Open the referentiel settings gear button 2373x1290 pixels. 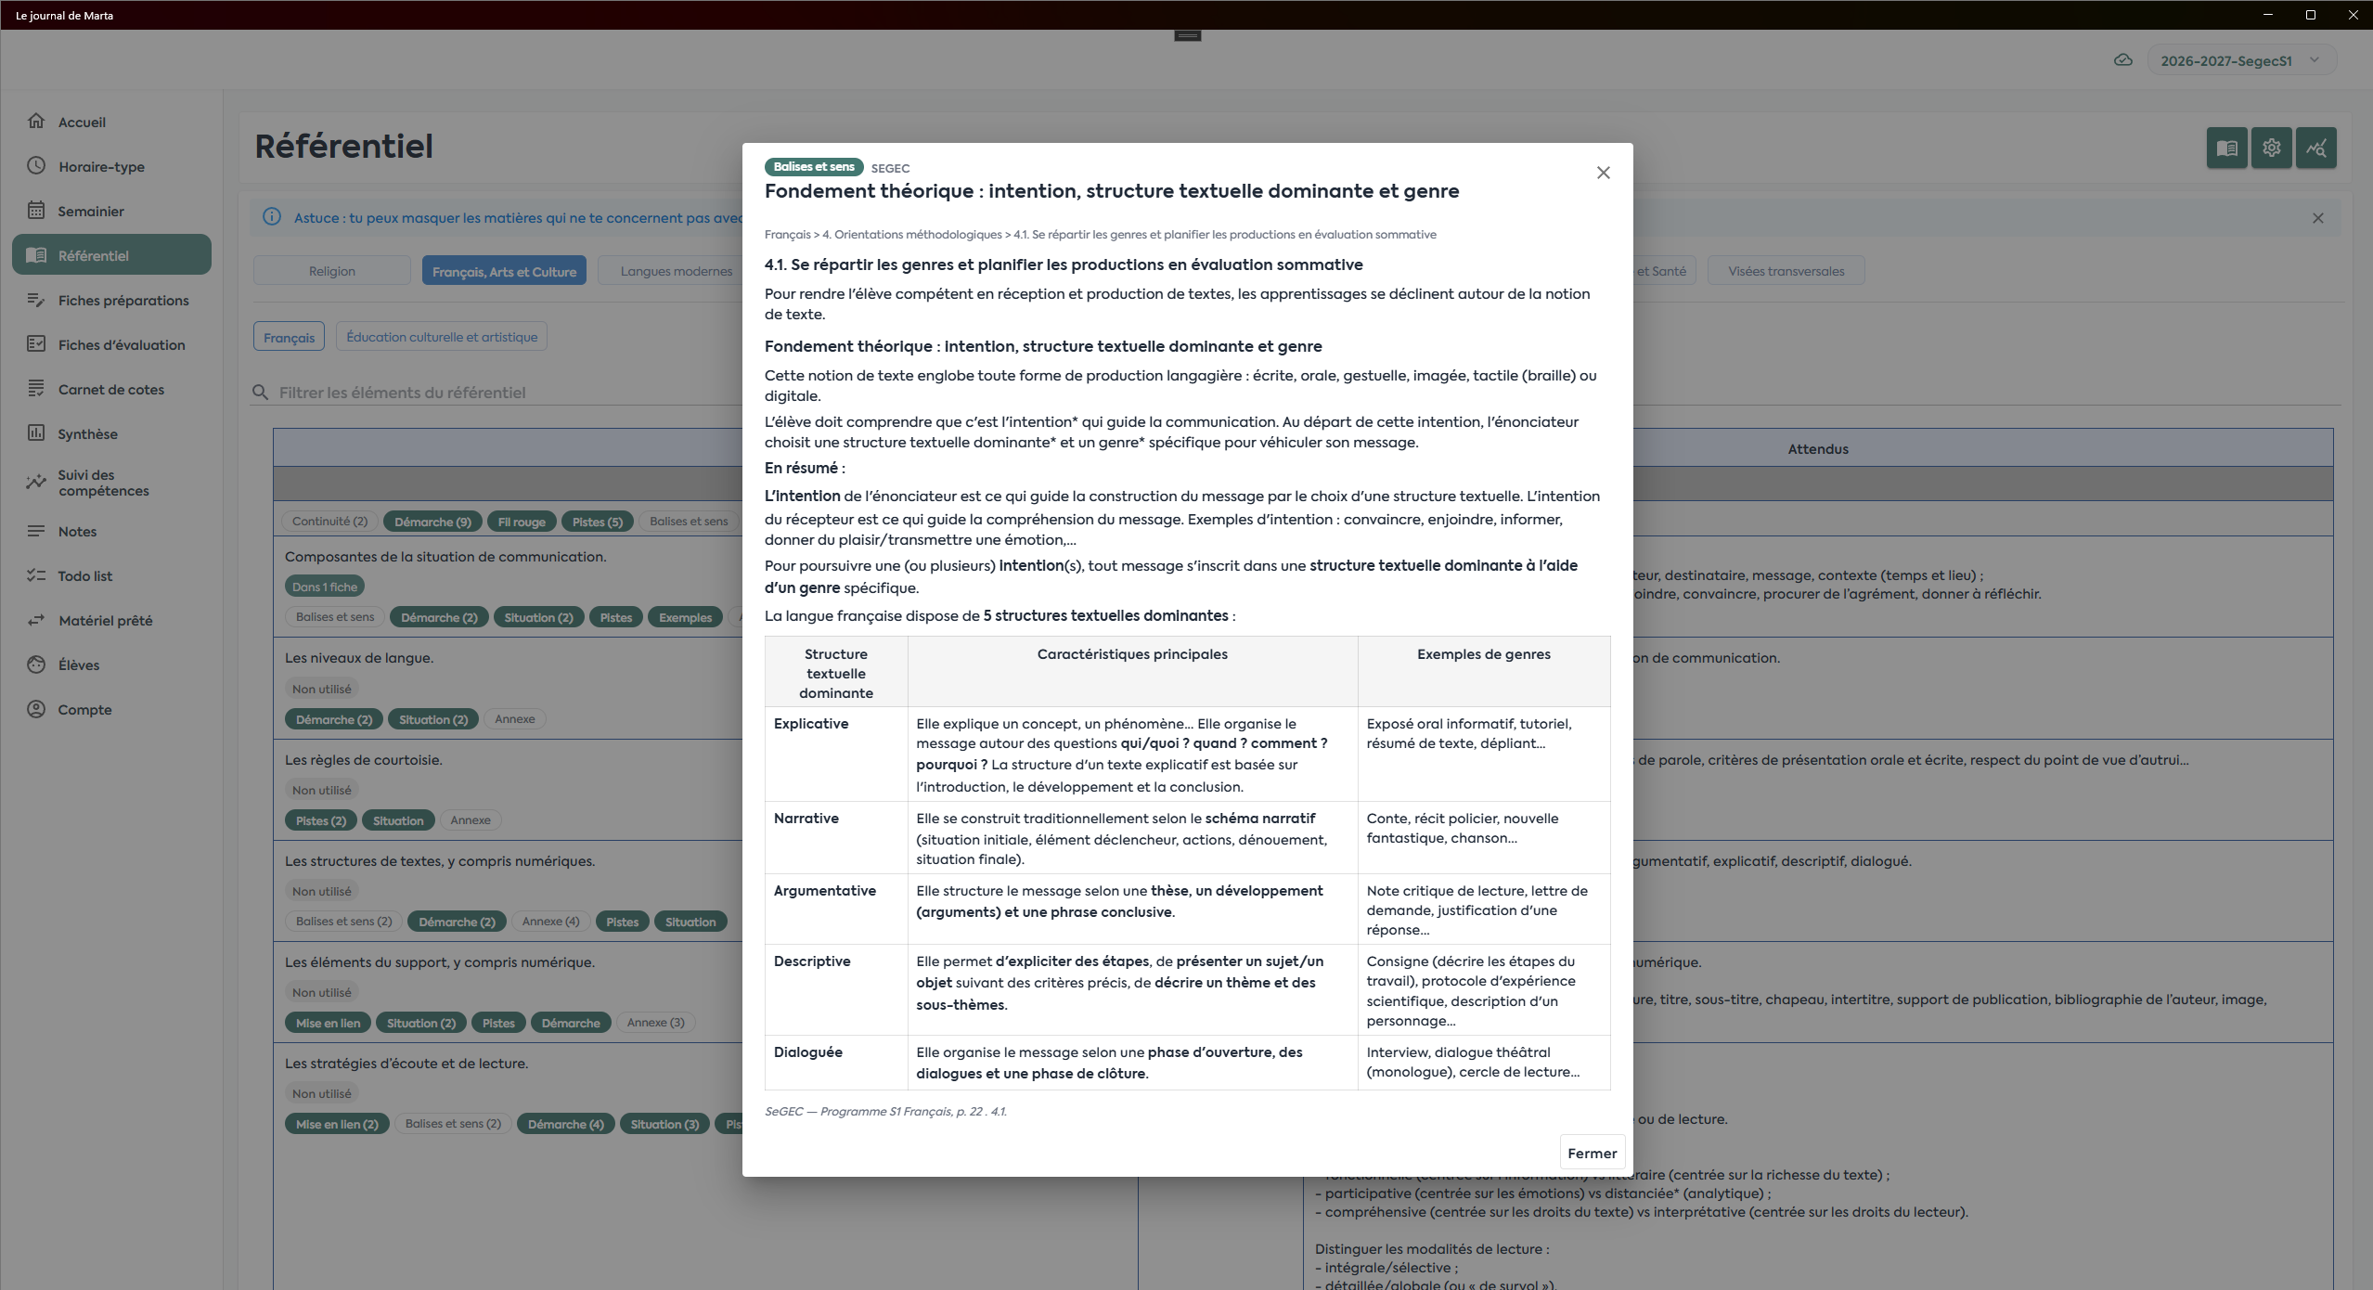[x=2271, y=148]
